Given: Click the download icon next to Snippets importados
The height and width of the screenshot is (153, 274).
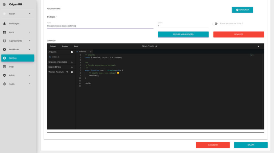Looking at the screenshot, I should point(72,62).
